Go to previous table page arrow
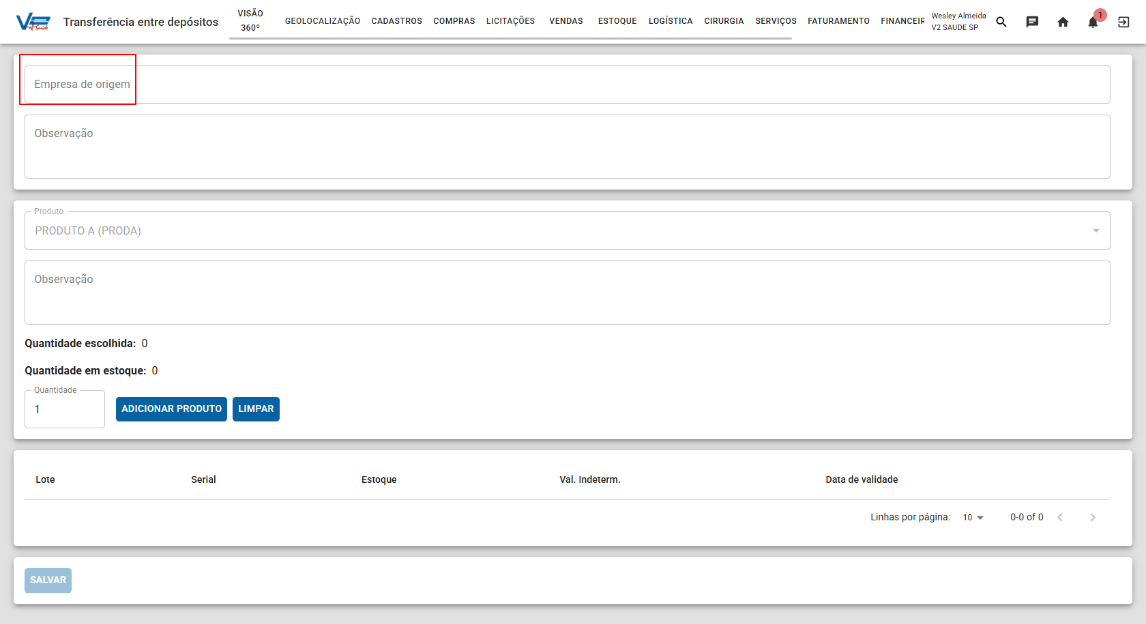The image size is (1146, 624). click(x=1060, y=518)
